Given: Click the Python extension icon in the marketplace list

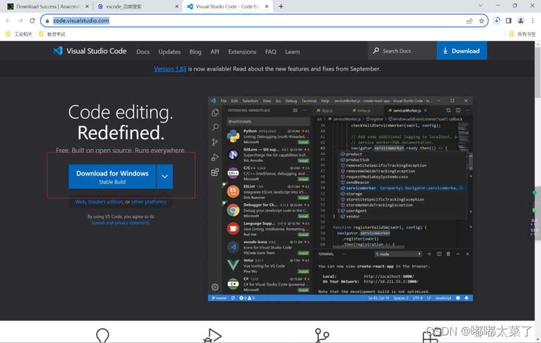Looking at the screenshot, I should point(233,136).
